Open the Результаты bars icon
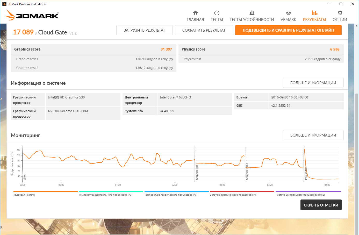 pyautogui.click(x=314, y=13)
